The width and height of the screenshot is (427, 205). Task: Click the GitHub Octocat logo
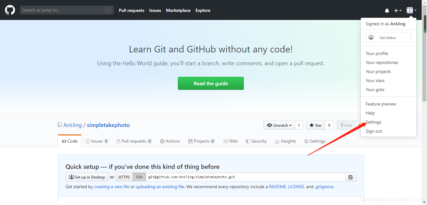[10, 10]
